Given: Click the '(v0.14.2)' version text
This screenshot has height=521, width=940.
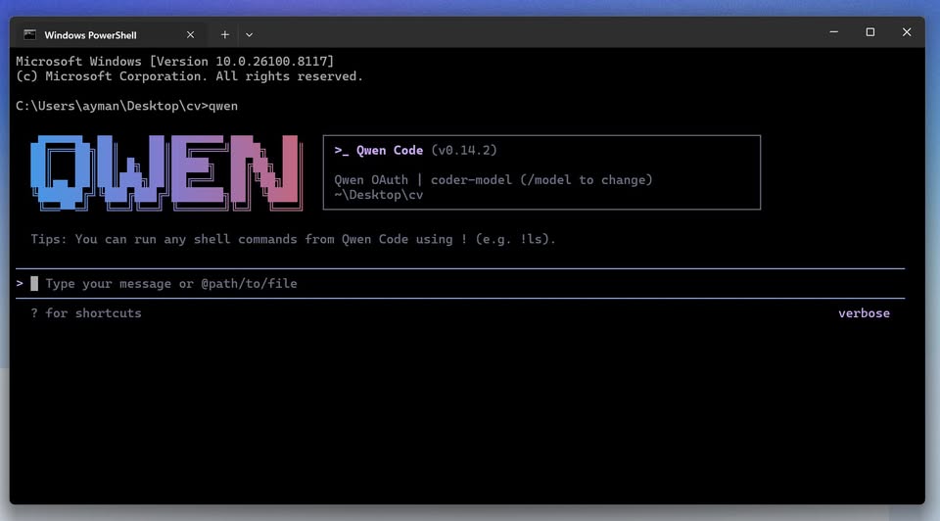Looking at the screenshot, I should click(x=464, y=151).
